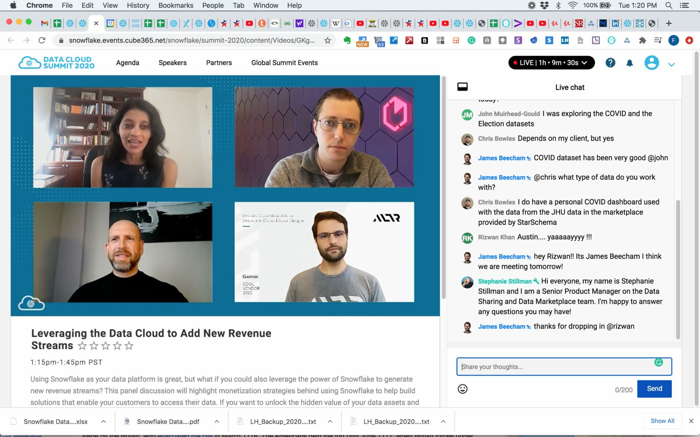
Task: Bookmark this page with the star icon
Action: point(327,40)
